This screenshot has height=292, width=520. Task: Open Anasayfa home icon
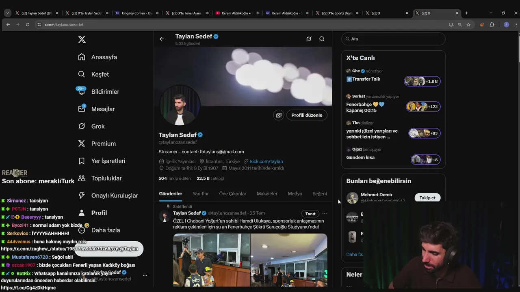(x=82, y=57)
